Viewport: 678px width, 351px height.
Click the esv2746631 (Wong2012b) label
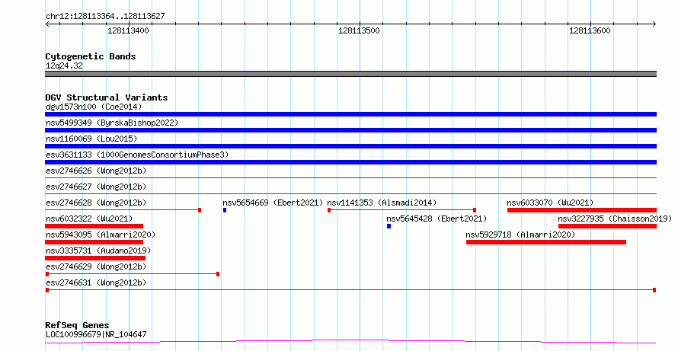[96, 282]
